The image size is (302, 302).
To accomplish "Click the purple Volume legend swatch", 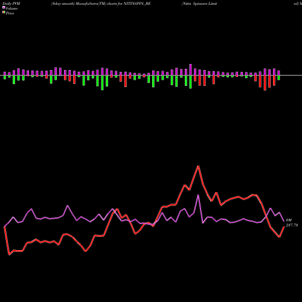I will [x=4, y=7].
